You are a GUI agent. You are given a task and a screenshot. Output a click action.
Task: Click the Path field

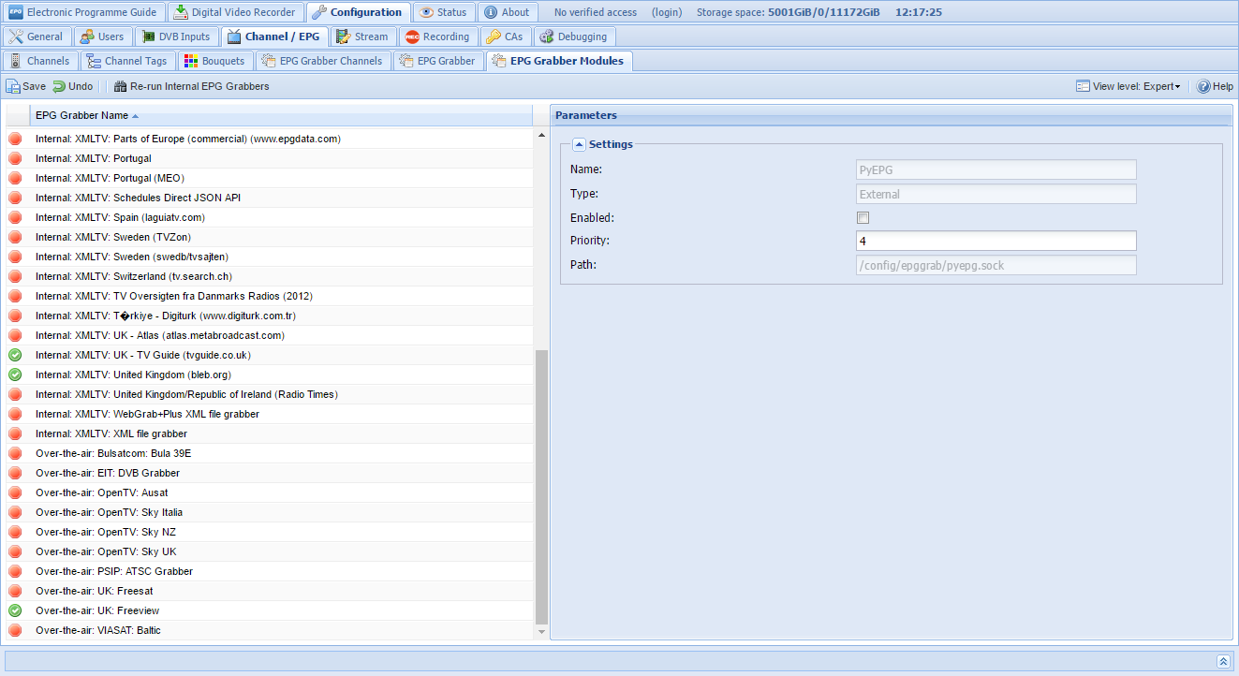click(996, 265)
